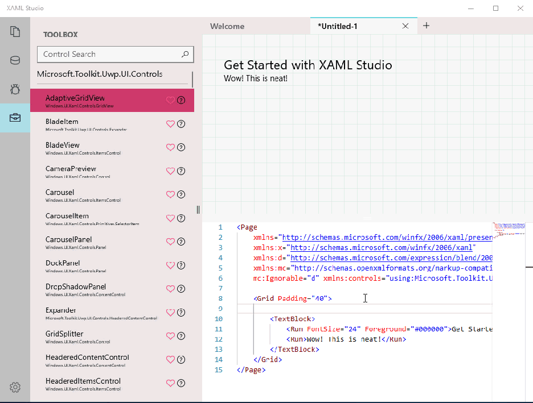Favorite the Carousel control
Viewport: 533px width, 403px height.
click(x=170, y=194)
